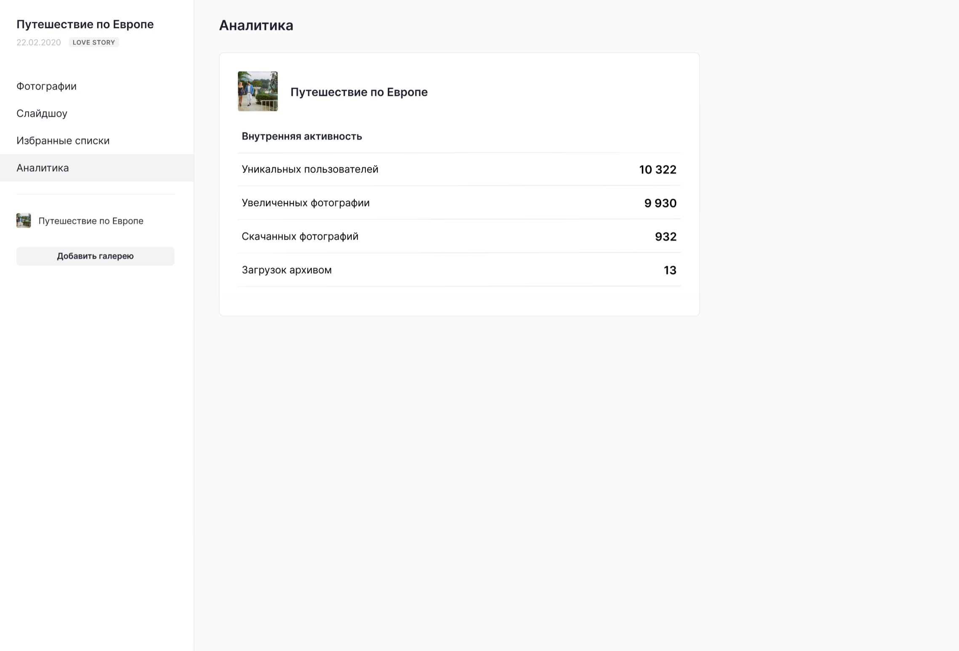This screenshot has height=651, width=959.
Task: Select the Скачанных фотографий row
Action: click(x=459, y=237)
